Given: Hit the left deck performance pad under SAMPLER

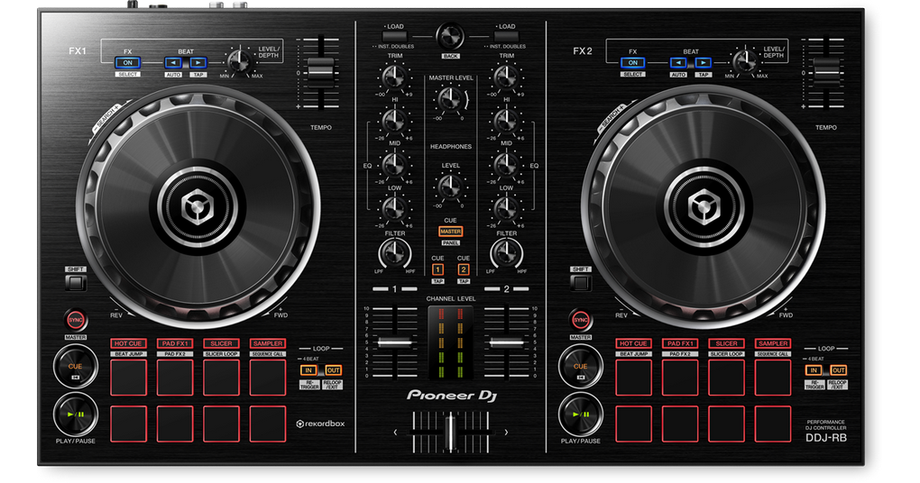Looking at the screenshot, I should click(268, 378).
